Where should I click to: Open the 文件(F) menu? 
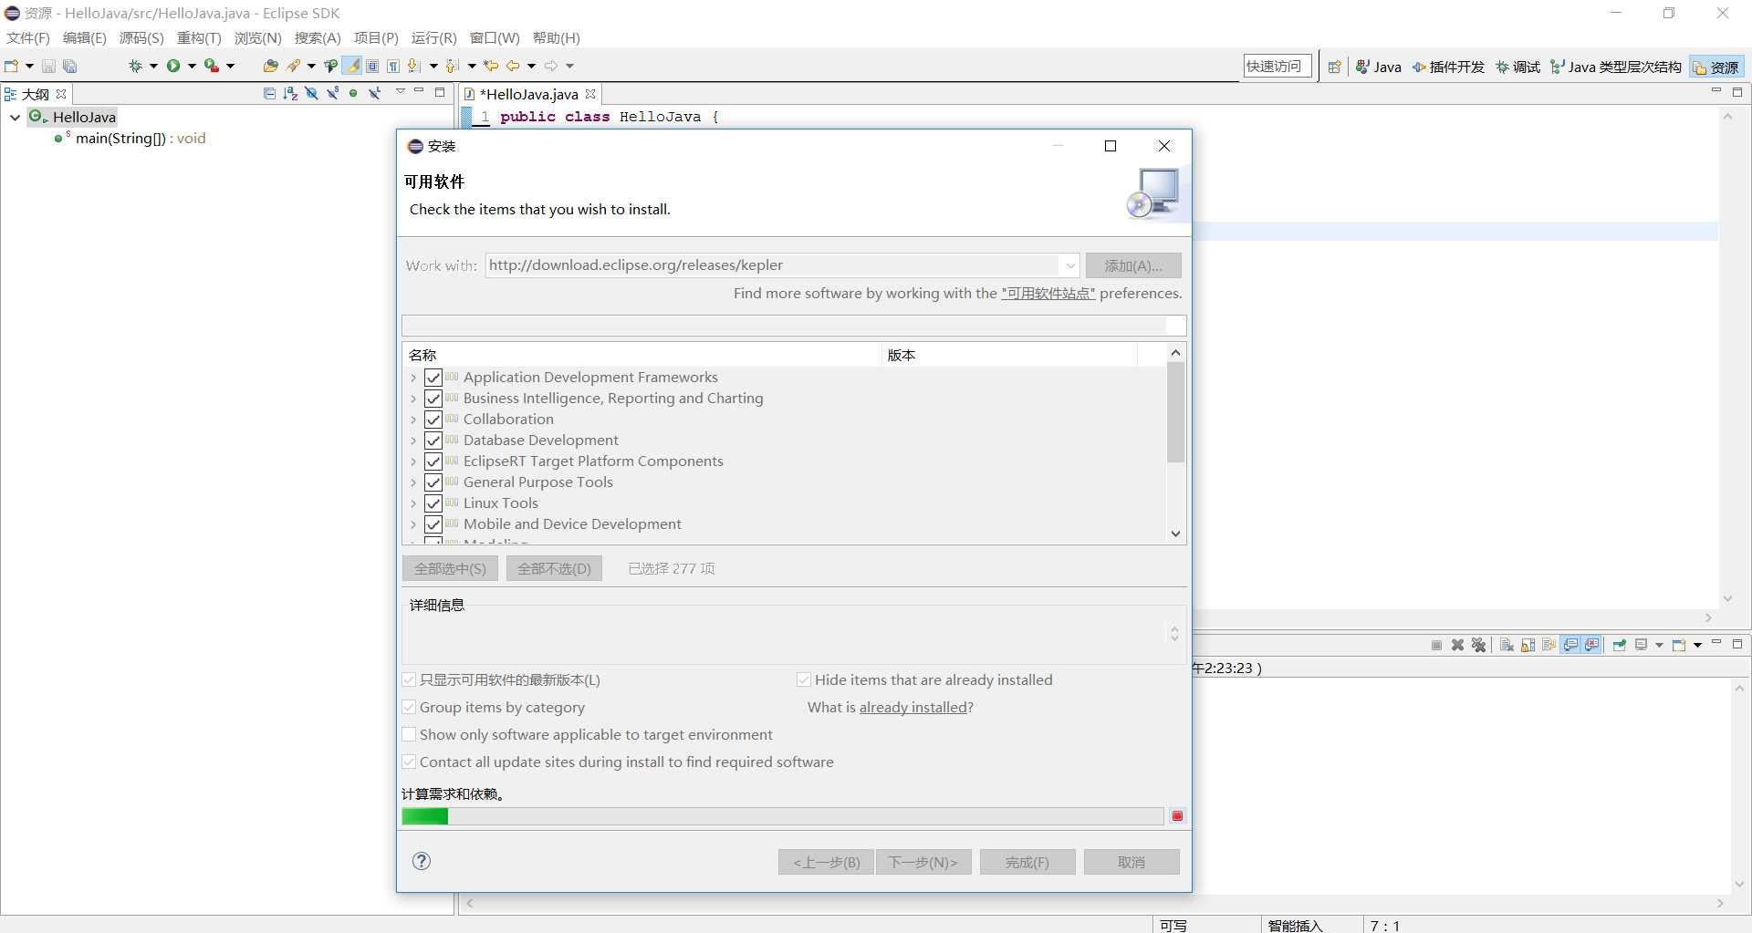[x=28, y=37]
